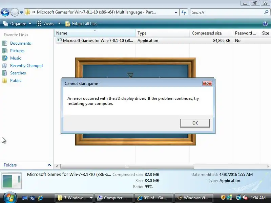The width and height of the screenshot is (271, 203).
Task: Go back using the blue back arrow
Action: click(x=5, y=12)
